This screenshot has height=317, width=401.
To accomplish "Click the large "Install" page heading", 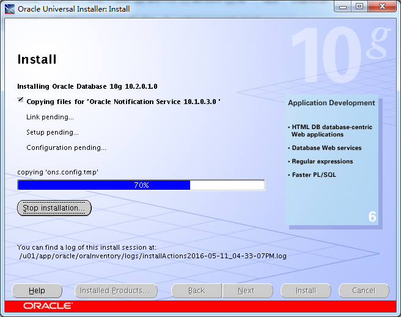I will [37, 59].
